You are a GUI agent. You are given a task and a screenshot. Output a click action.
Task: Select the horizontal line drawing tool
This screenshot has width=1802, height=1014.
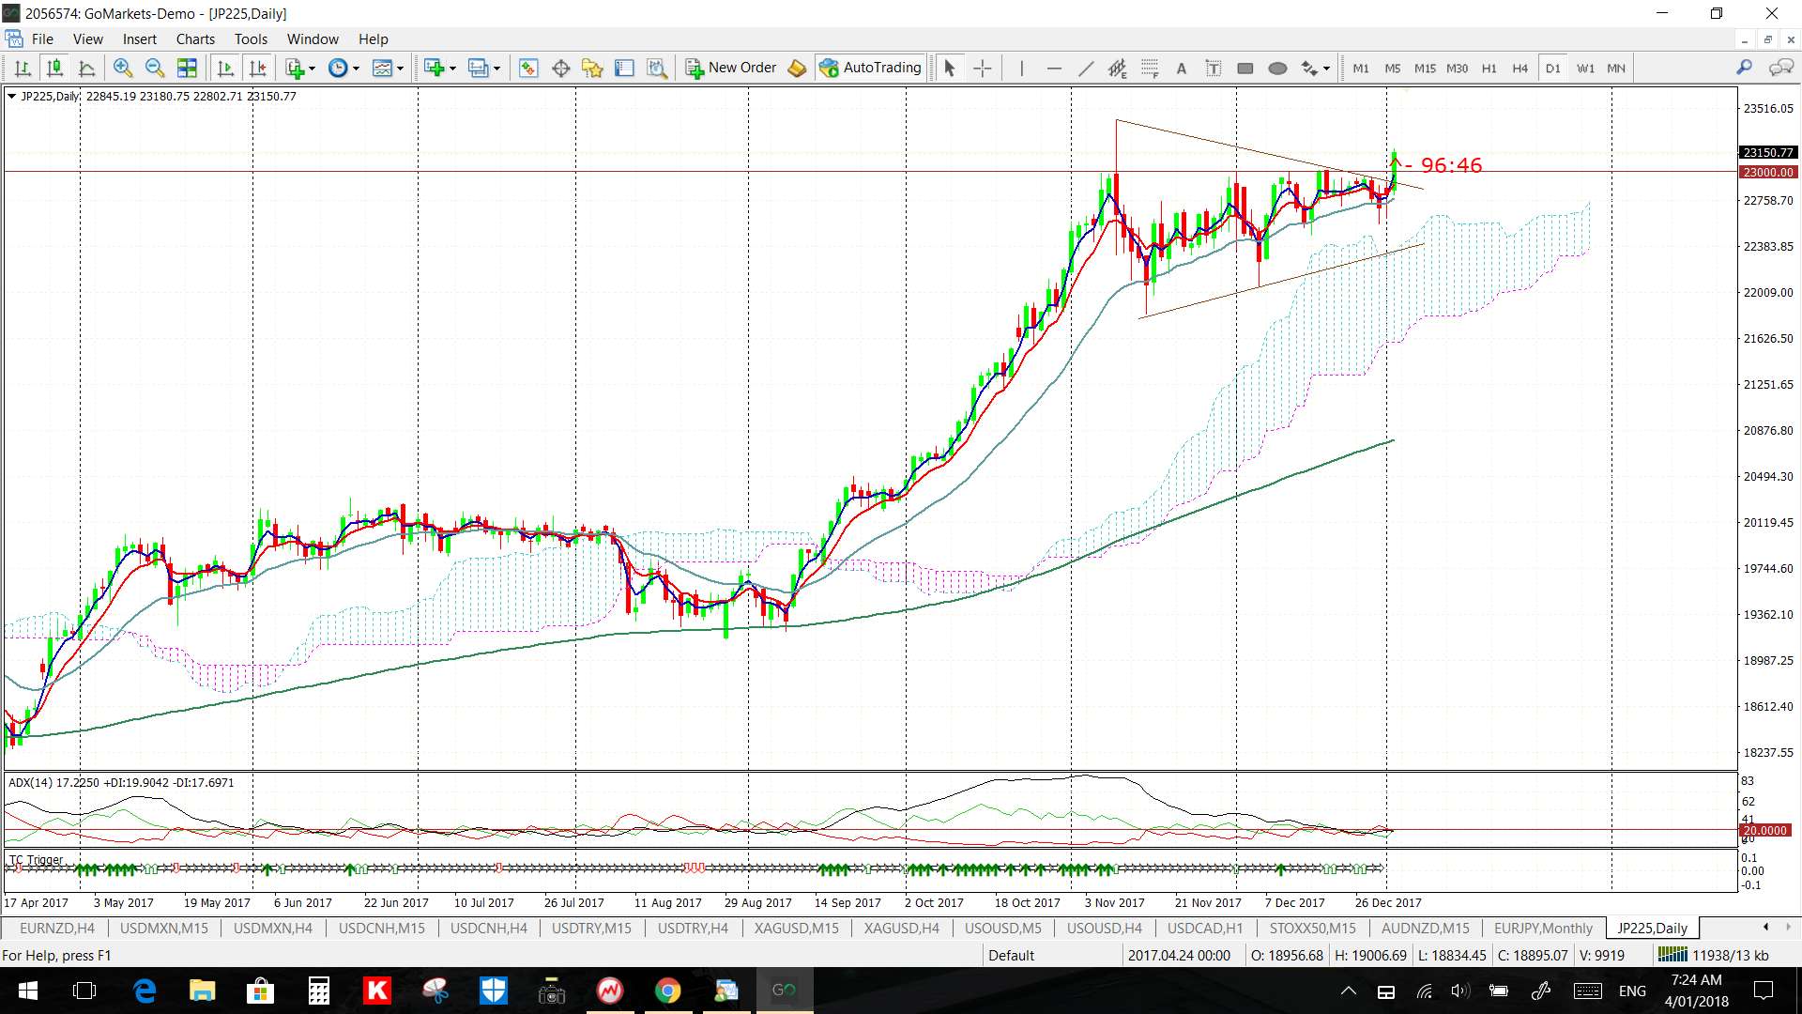tap(1054, 68)
